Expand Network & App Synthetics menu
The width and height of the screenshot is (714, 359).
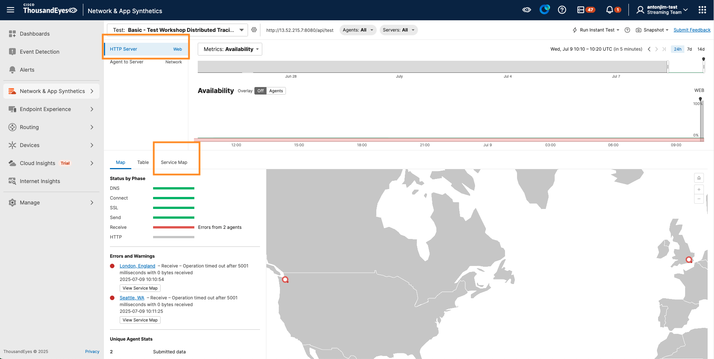coord(51,91)
